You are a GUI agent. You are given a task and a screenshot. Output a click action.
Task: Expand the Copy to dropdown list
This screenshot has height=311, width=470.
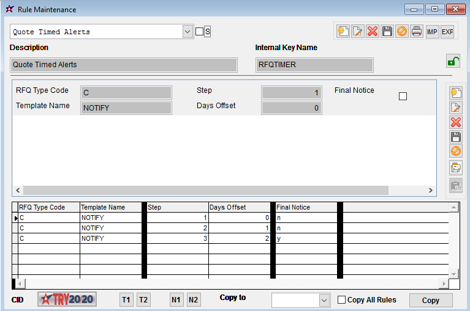click(x=324, y=300)
